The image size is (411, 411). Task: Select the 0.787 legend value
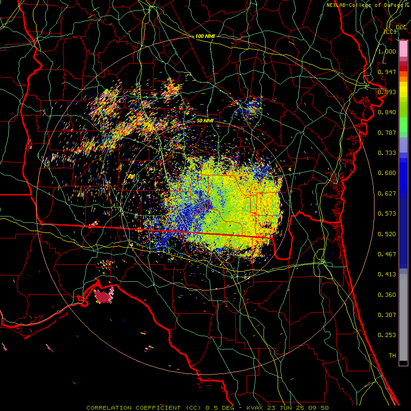[x=387, y=132]
